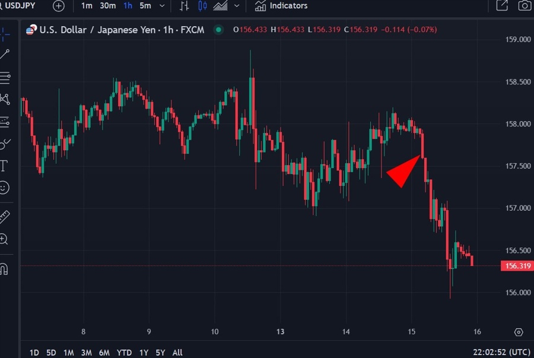
Task: Open the emoji icons tool
Action: [x=4, y=188]
